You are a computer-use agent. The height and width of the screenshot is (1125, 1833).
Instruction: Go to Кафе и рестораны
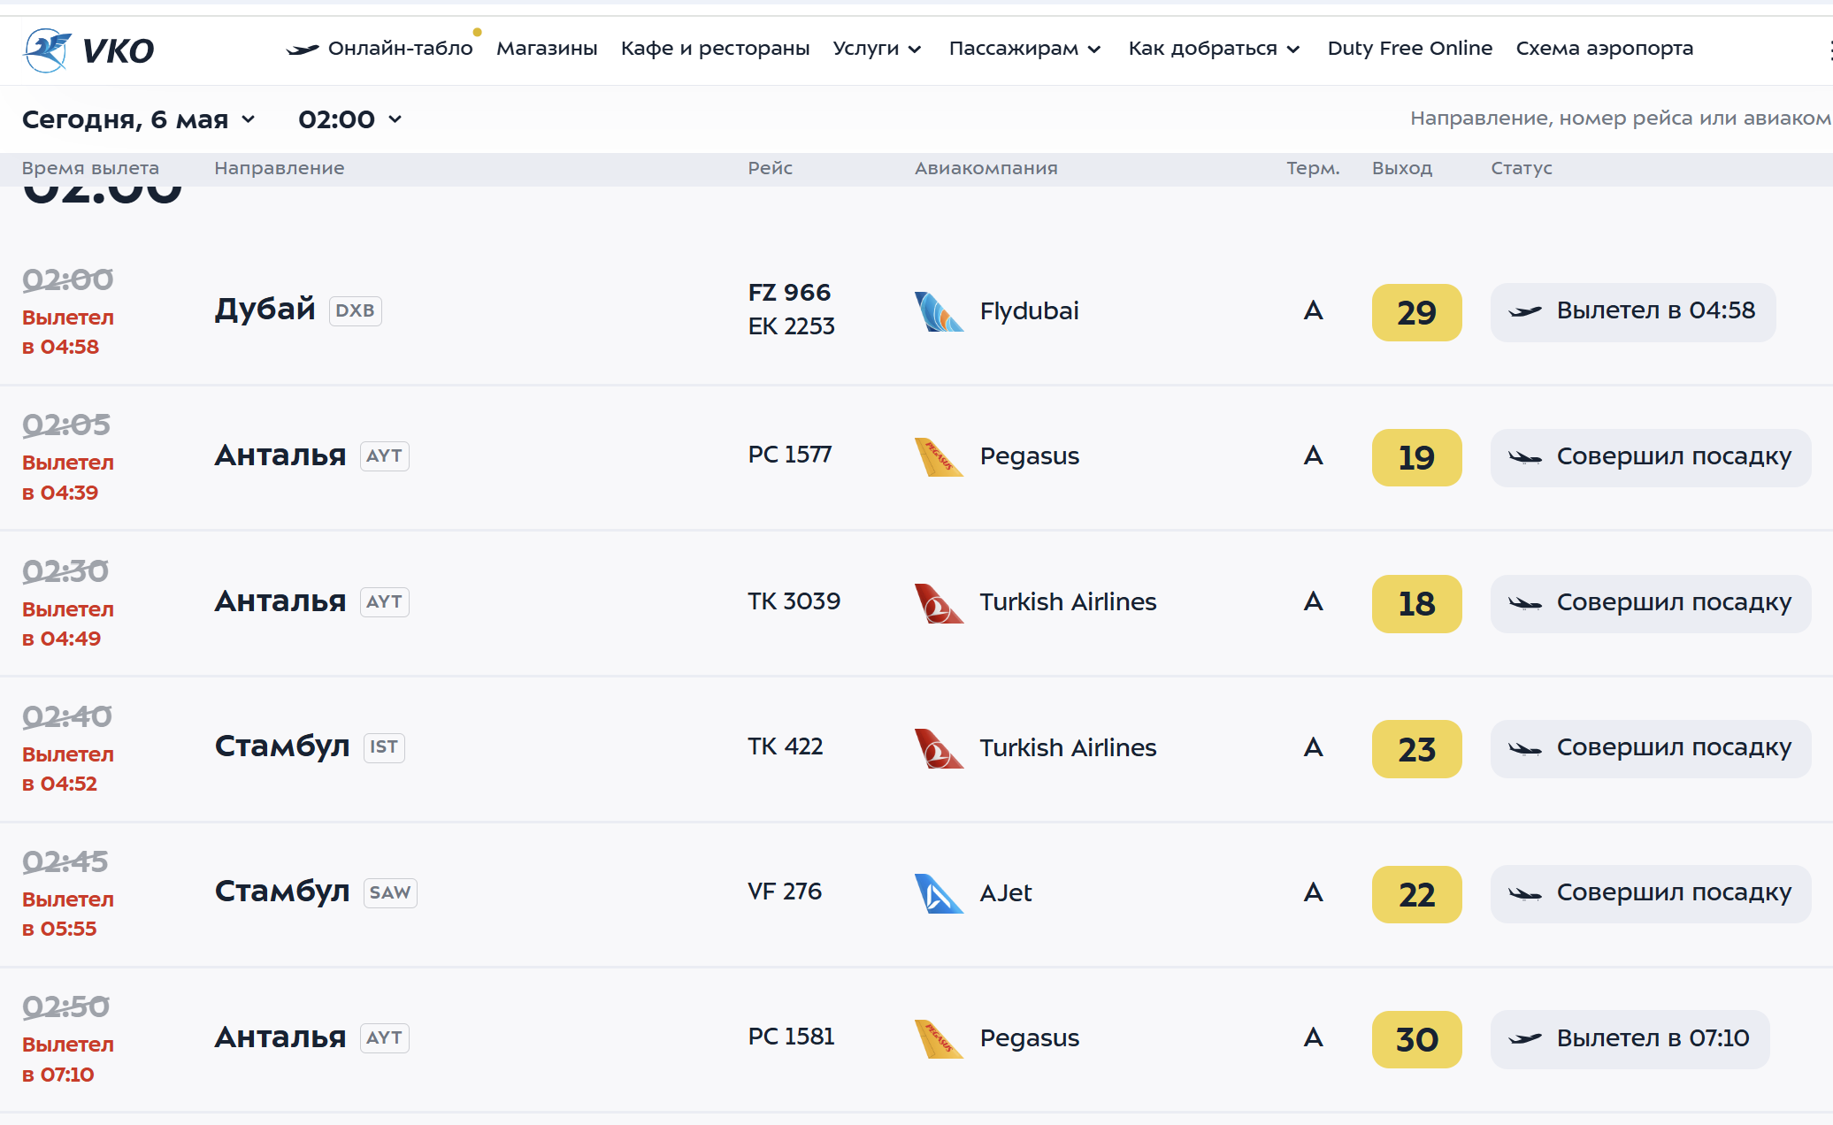[715, 49]
